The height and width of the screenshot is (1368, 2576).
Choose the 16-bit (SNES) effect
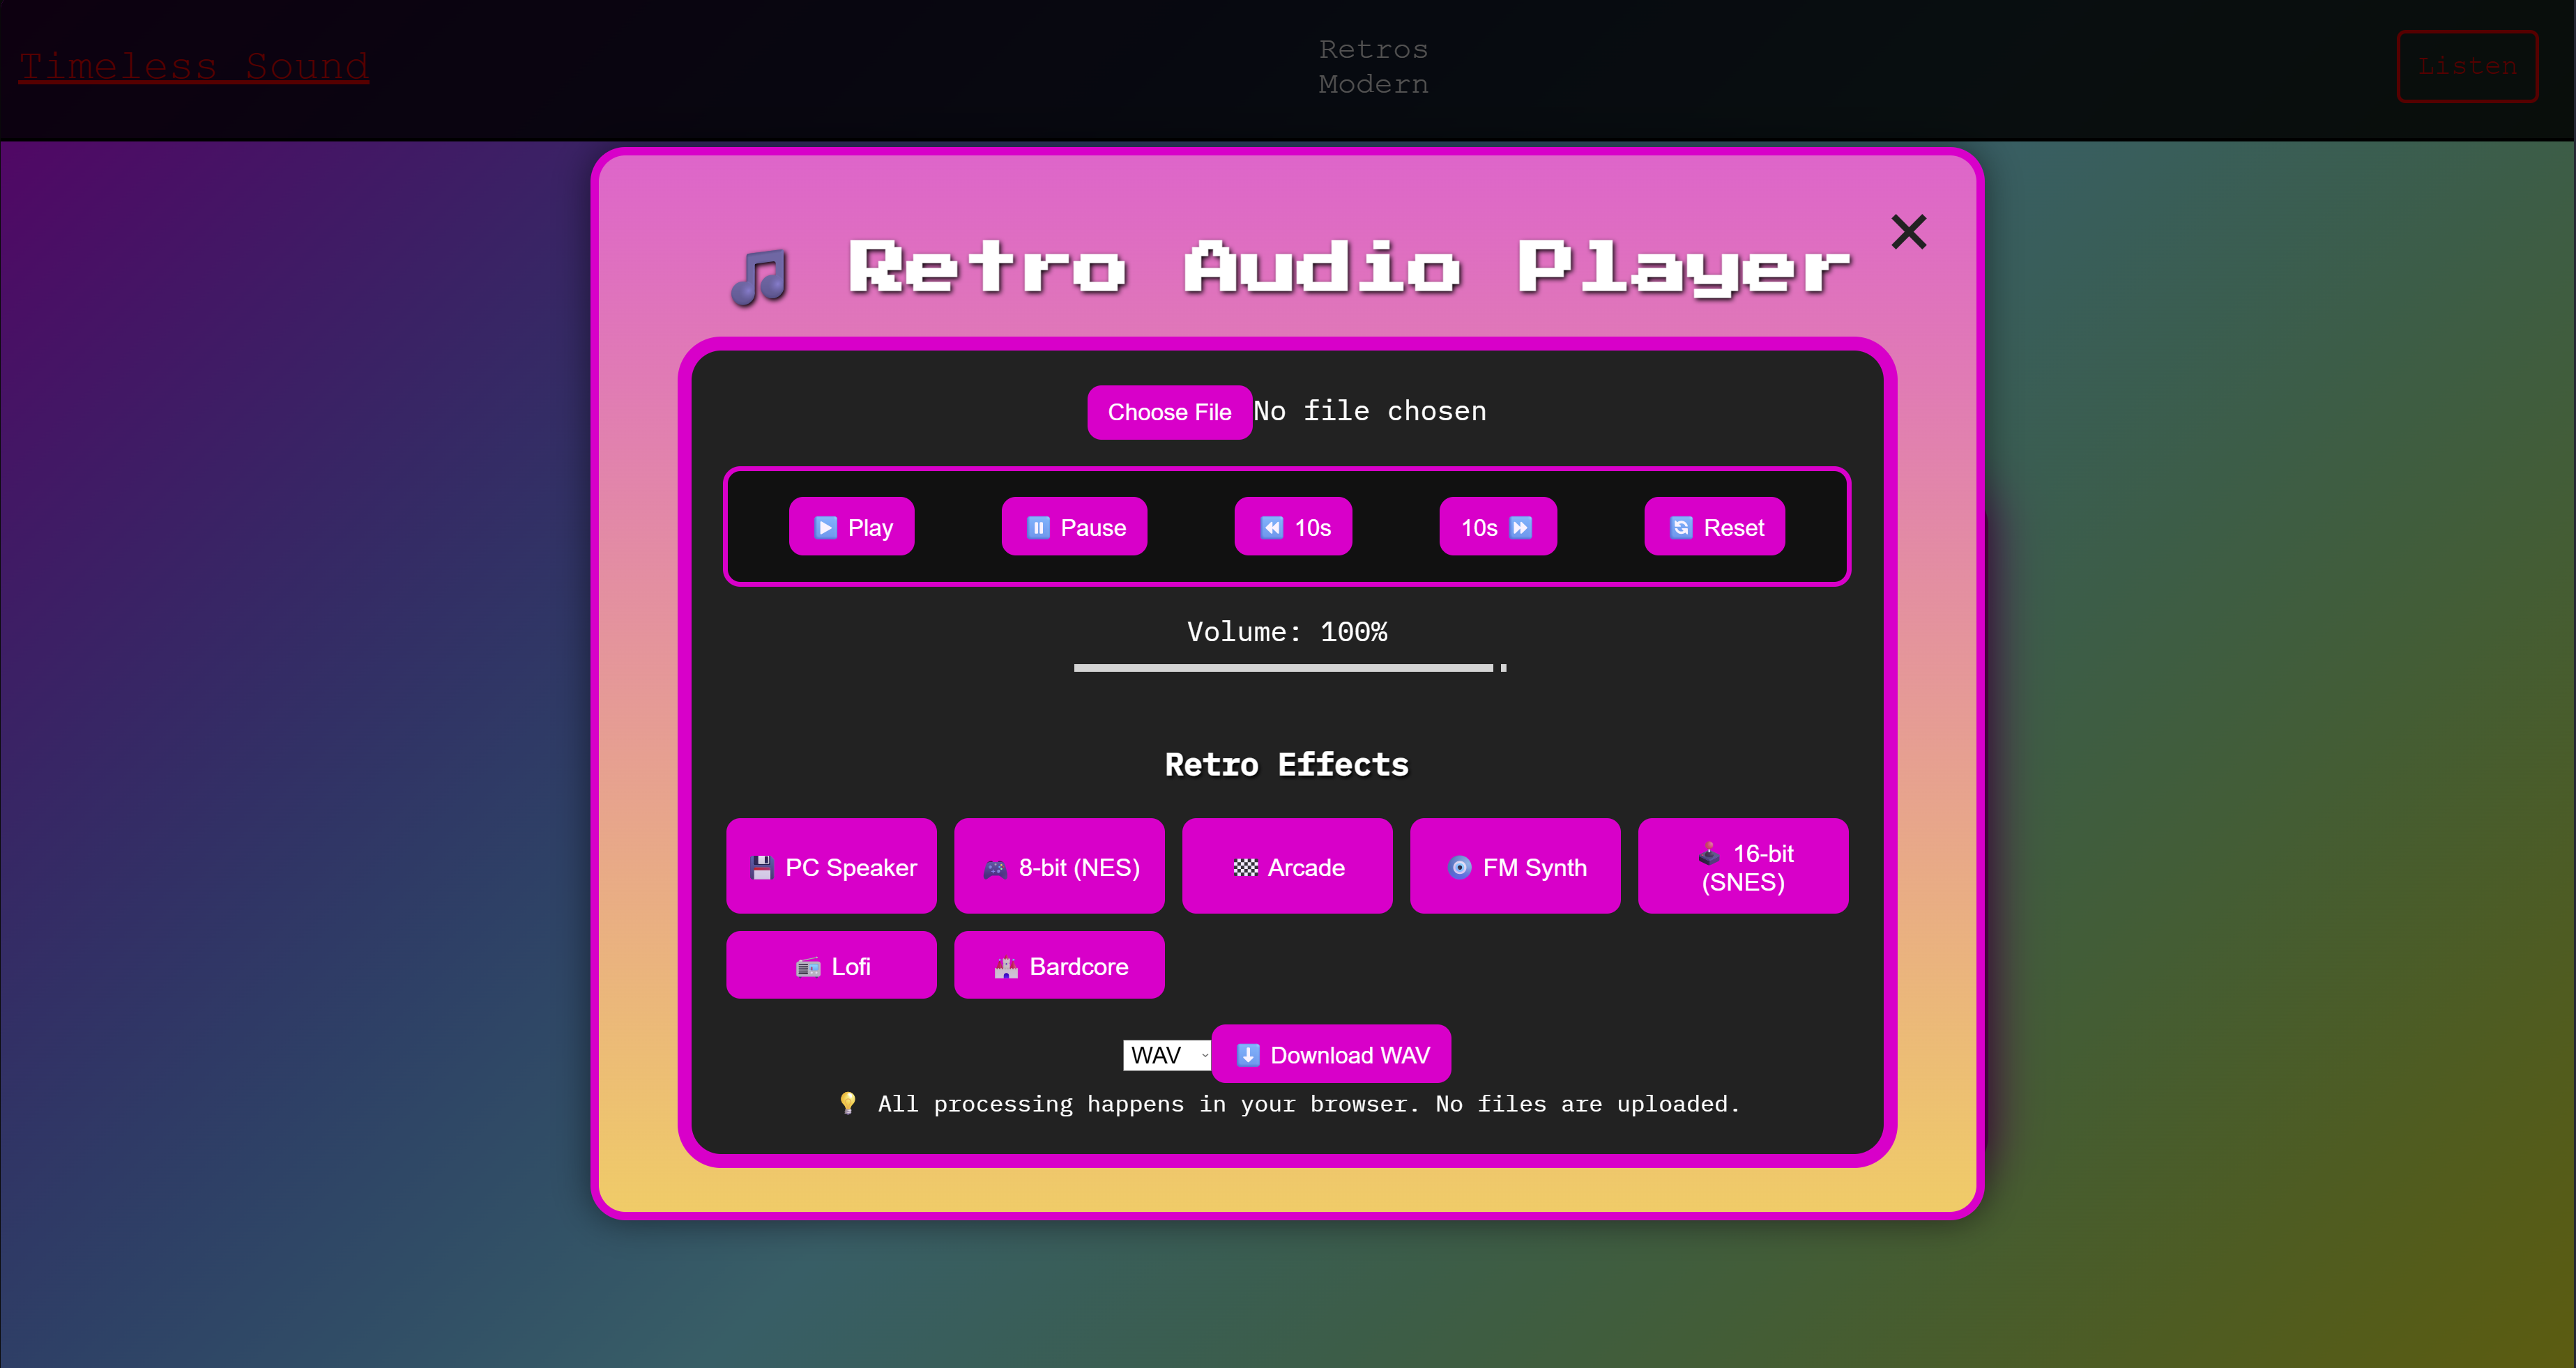point(1743,866)
